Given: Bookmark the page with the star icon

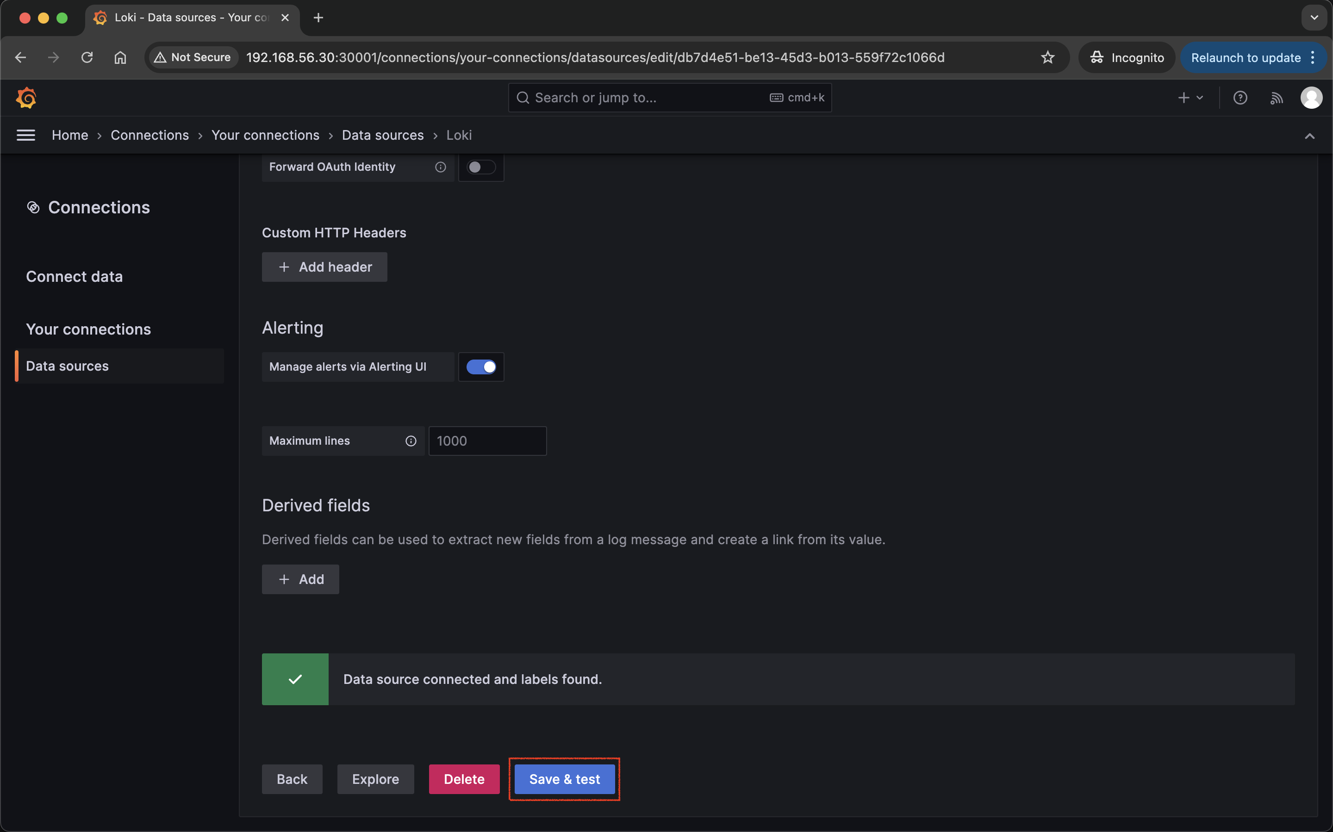Looking at the screenshot, I should [1047, 58].
